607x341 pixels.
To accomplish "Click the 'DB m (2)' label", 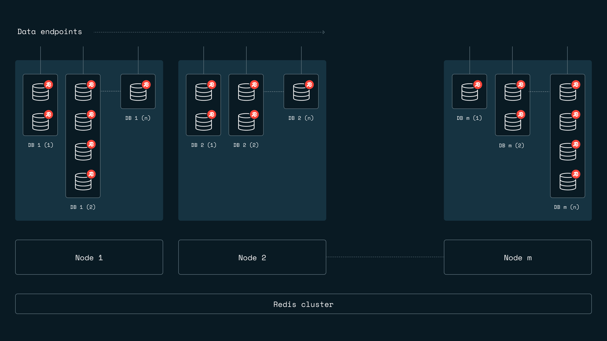I will pyautogui.click(x=512, y=146).
